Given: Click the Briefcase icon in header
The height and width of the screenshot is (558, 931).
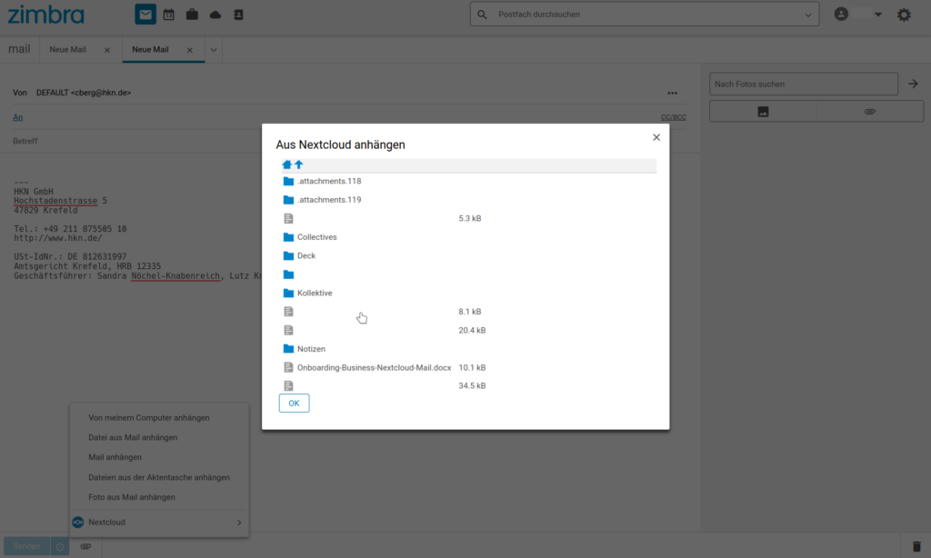Looking at the screenshot, I should (192, 15).
